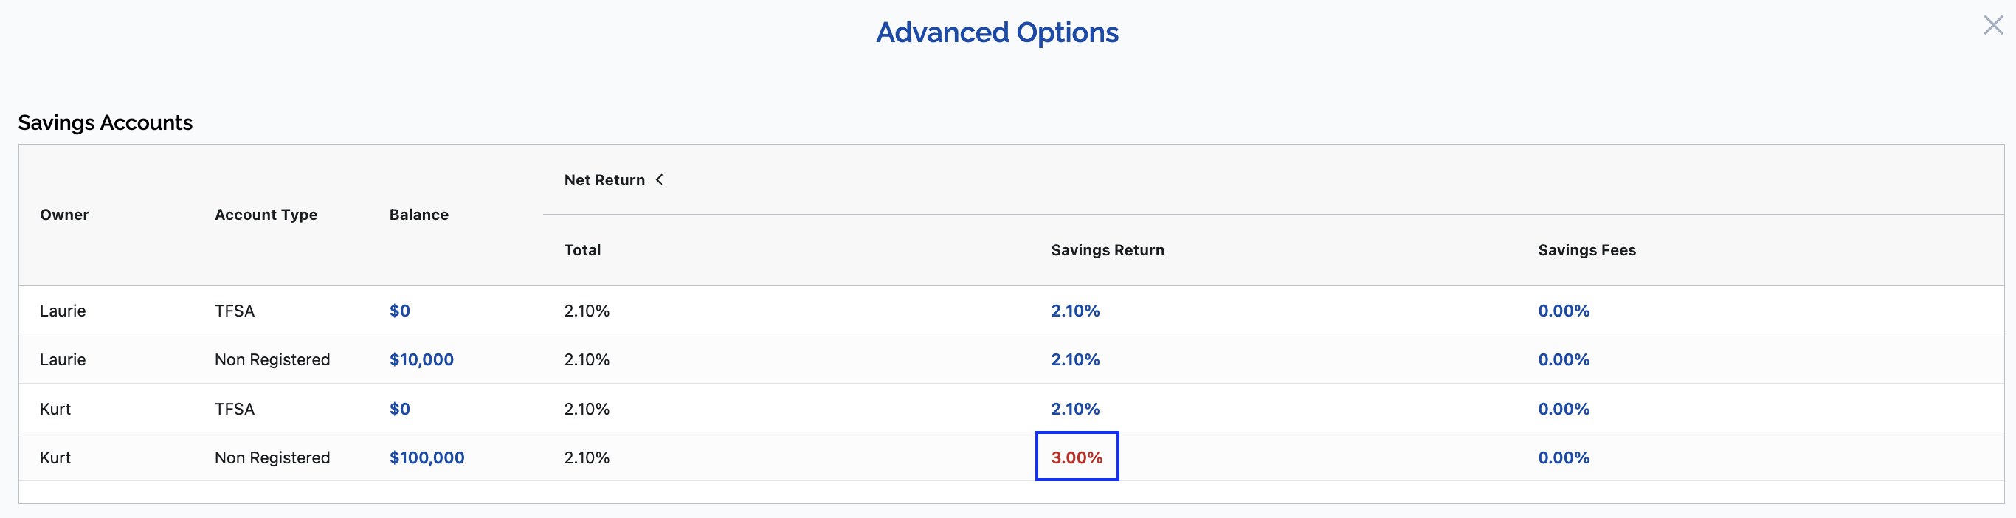Click the Savings Fees column header

[x=1587, y=250]
